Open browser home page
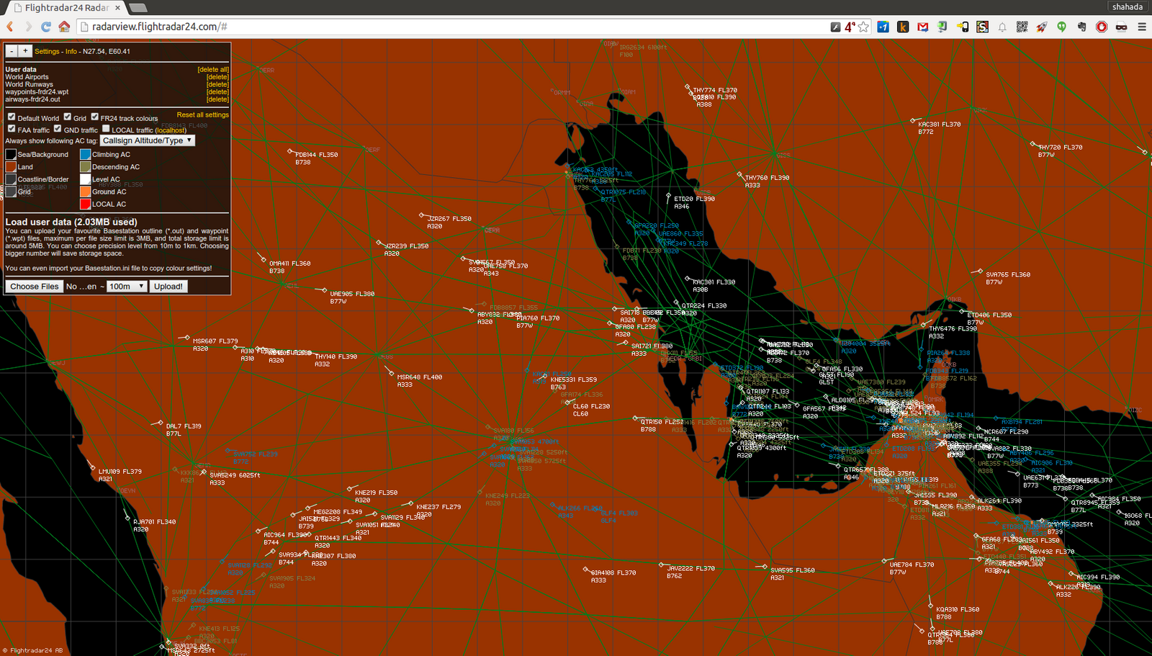The image size is (1152, 656). pos(64,27)
